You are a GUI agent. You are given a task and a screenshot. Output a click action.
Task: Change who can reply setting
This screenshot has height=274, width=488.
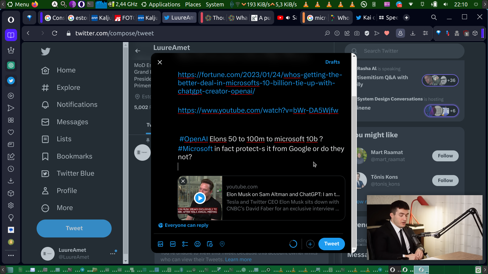click(x=183, y=225)
